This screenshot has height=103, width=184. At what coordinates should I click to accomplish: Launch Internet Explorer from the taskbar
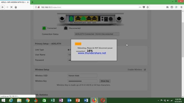pos(11,100)
